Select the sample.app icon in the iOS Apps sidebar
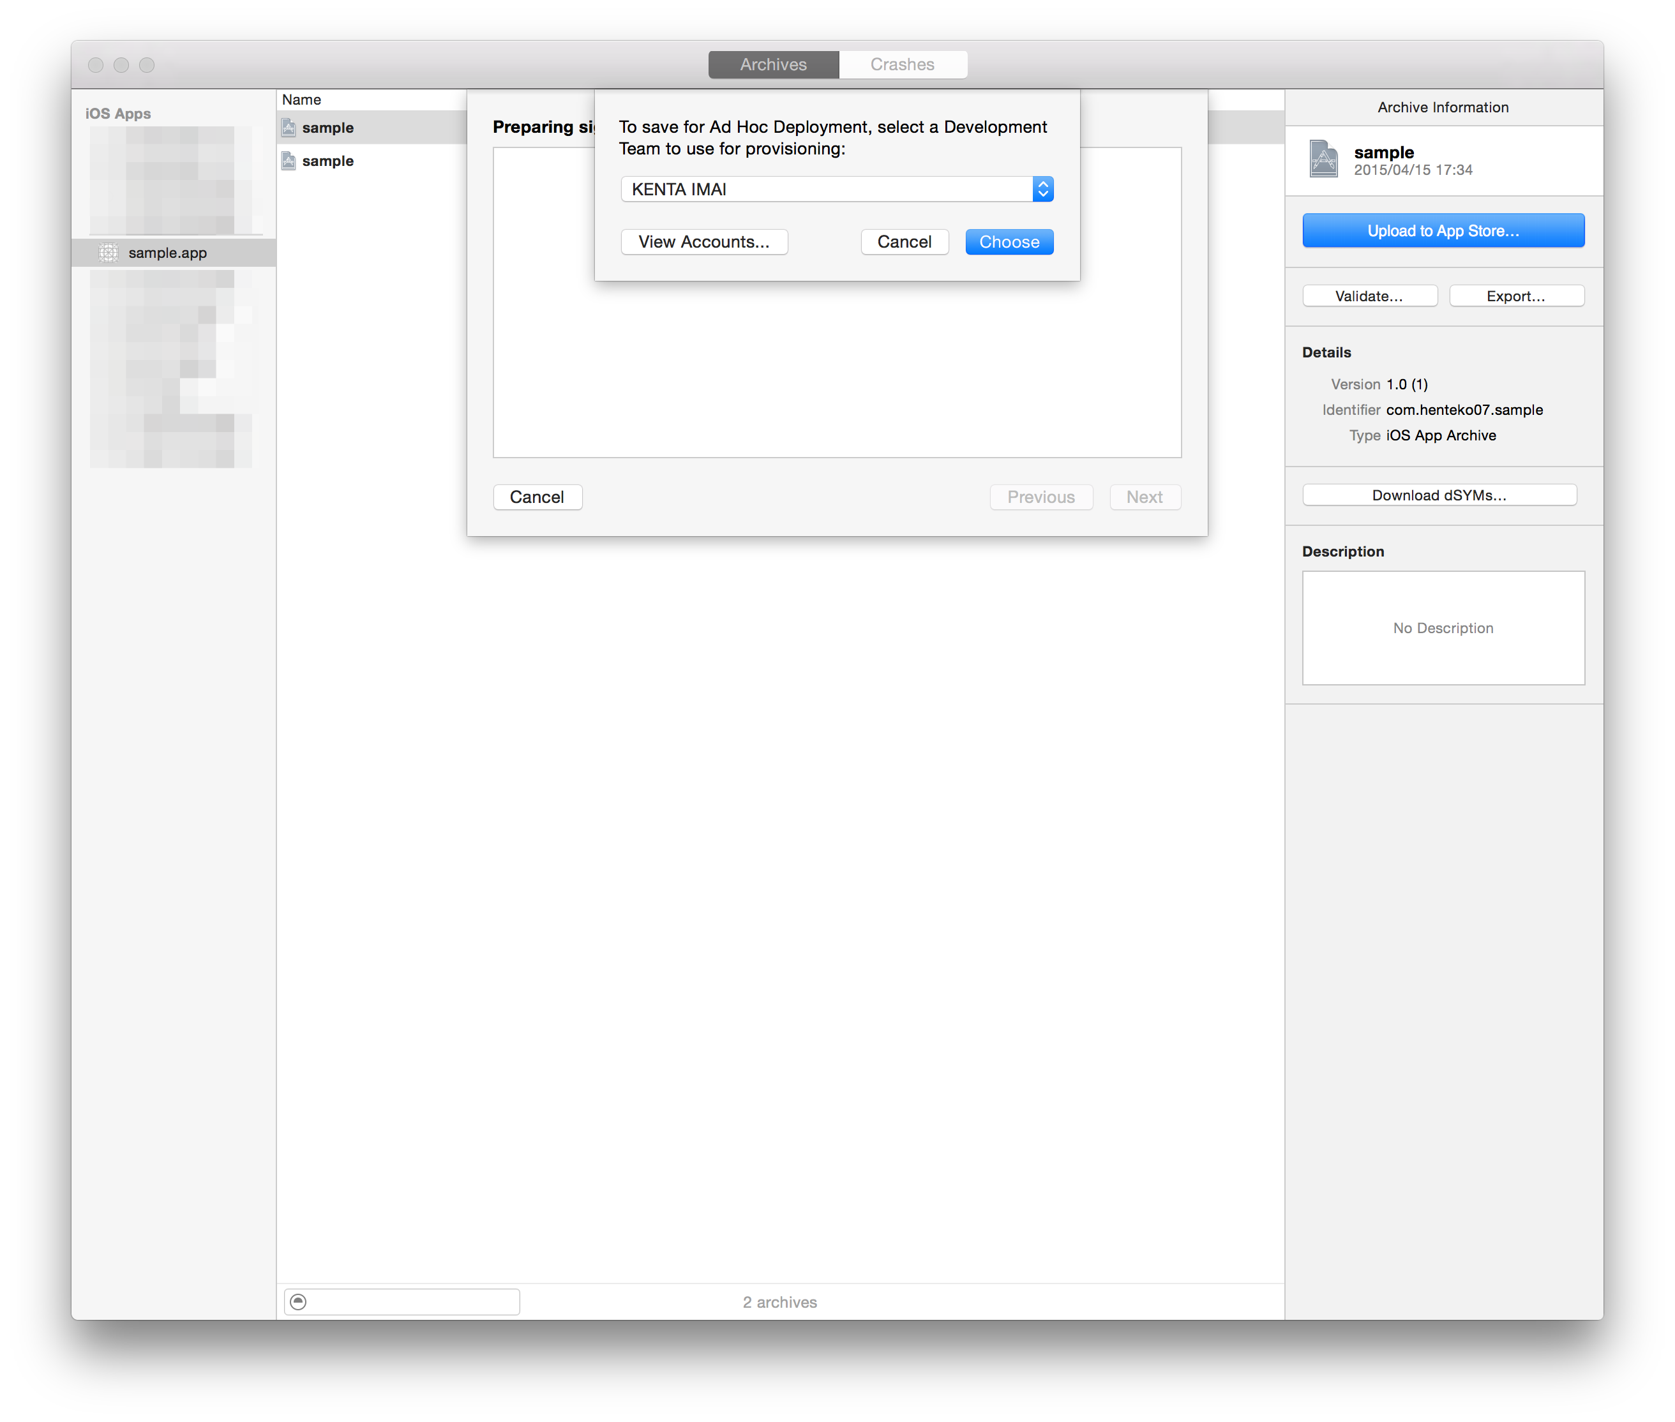The width and height of the screenshot is (1675, 1422). click(110, 252)
